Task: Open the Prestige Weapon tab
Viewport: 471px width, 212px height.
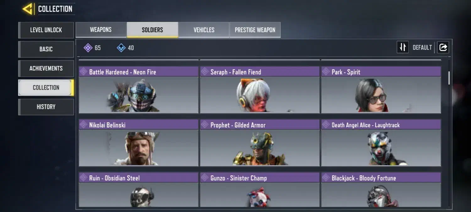Action: point(255,30)
